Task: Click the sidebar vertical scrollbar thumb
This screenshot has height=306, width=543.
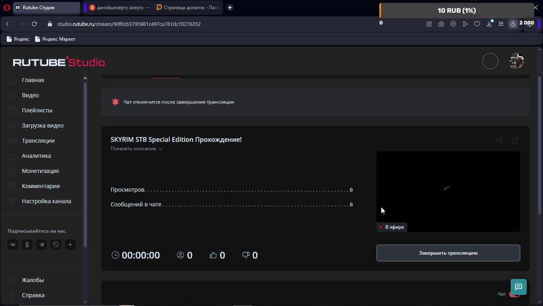Action: [x=85, y=165]
